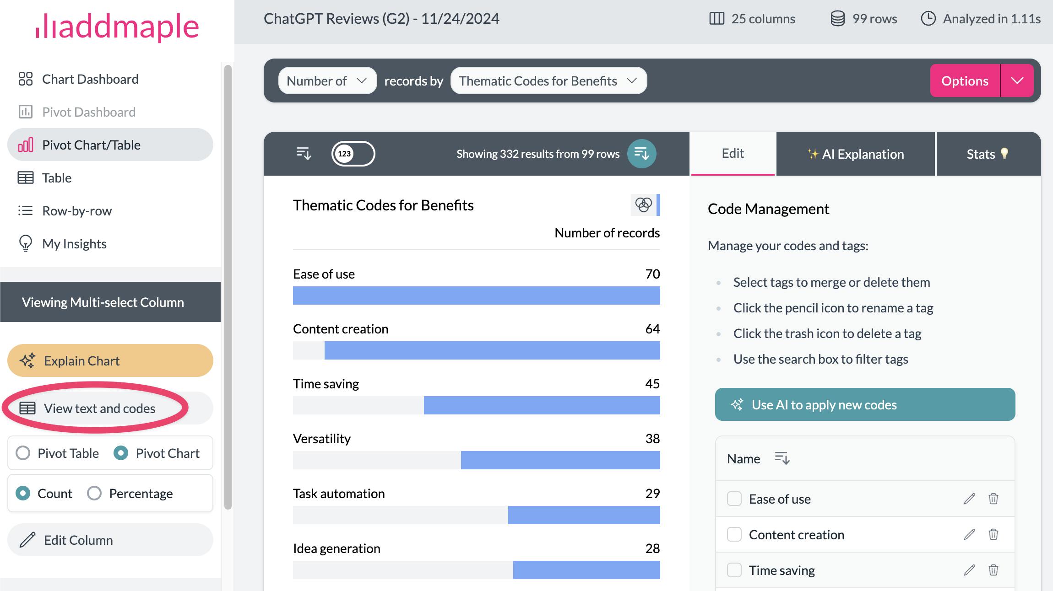Viewport: 1053px width, 591px height.
Task: Switch to the AI Explanation tab
Action: click(855, 154)
